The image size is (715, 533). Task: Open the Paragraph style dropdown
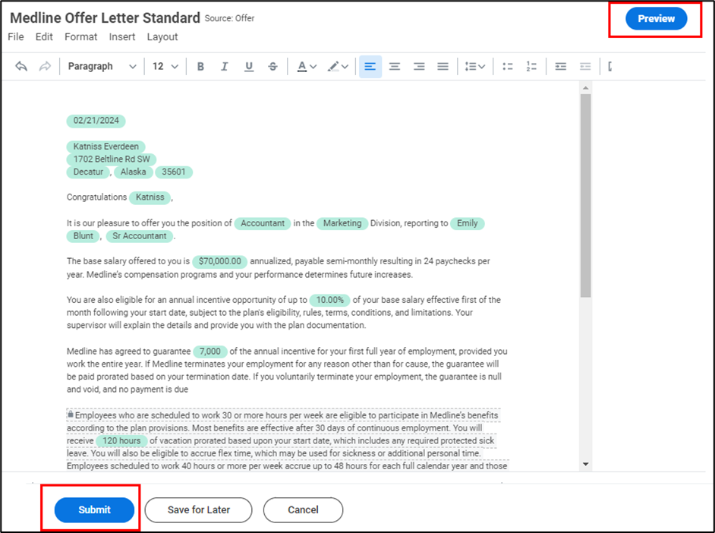pos(102,67)
